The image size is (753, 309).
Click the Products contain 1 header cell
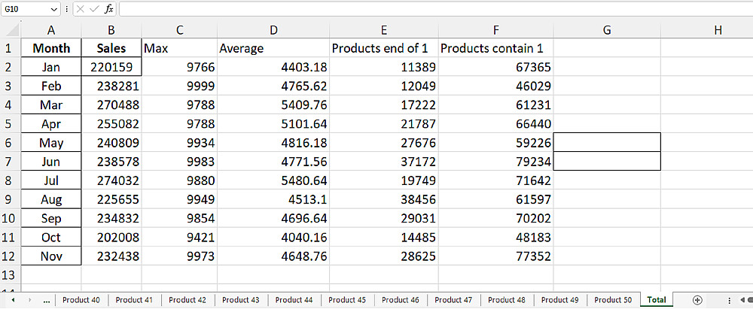(x=495, y=48)
